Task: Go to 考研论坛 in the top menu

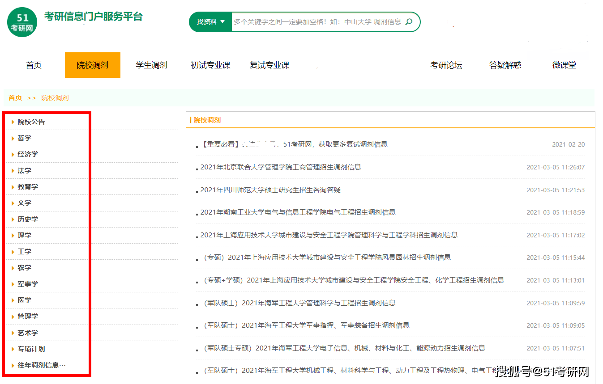Action: [x=446, y=65]
